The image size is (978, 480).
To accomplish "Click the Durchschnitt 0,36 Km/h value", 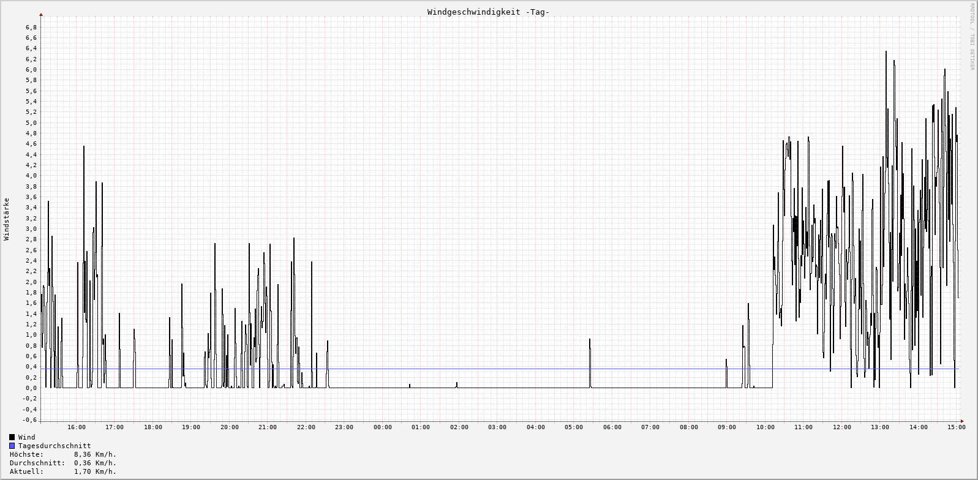I will pos(95,463).
